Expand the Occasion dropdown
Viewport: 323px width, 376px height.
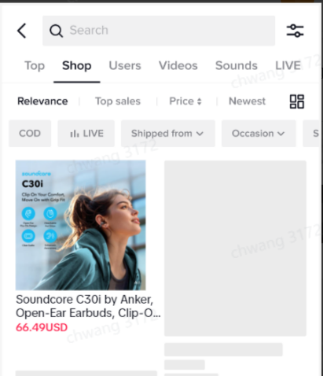pyautogui.click(x=259, y=134)
